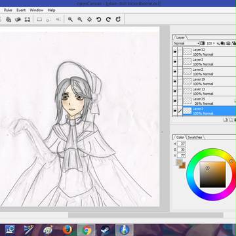Open the layer opacity 100 dropdown arrow

(214, 43)
